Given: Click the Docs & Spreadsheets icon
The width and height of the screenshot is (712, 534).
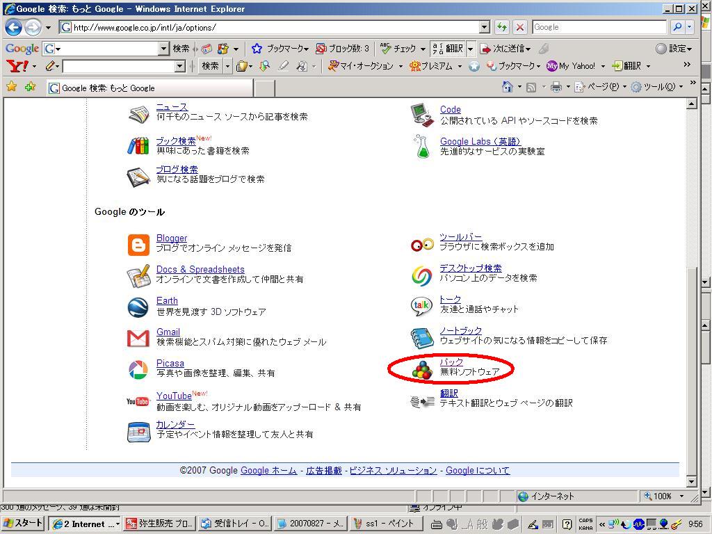Looking at the screenshot, I should (138, 276).
